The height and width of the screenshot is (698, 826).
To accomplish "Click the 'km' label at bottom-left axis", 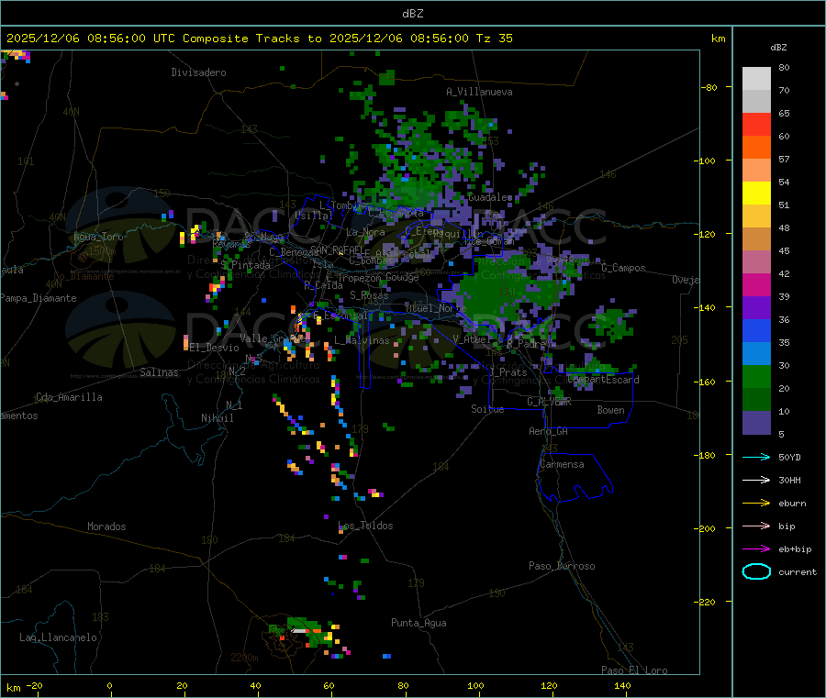I will pyautogui.click(x=13, y=688).
